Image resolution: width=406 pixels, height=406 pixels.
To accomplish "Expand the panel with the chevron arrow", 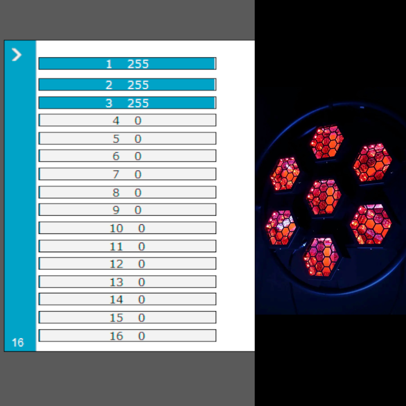I will click(17, 55).
